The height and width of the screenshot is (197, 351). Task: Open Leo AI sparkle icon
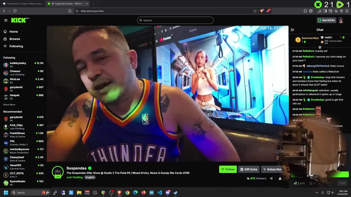336,11
